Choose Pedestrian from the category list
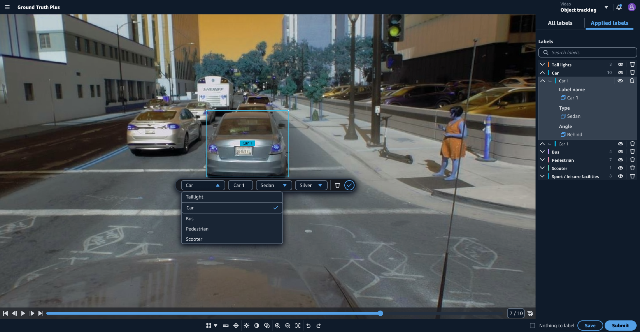This screenshot has height=332, width=640. (197, 229)
